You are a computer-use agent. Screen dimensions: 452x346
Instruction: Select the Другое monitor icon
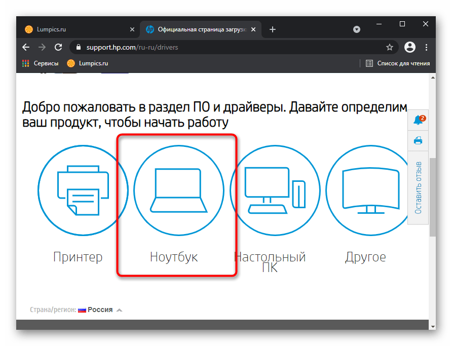[367, 190]
